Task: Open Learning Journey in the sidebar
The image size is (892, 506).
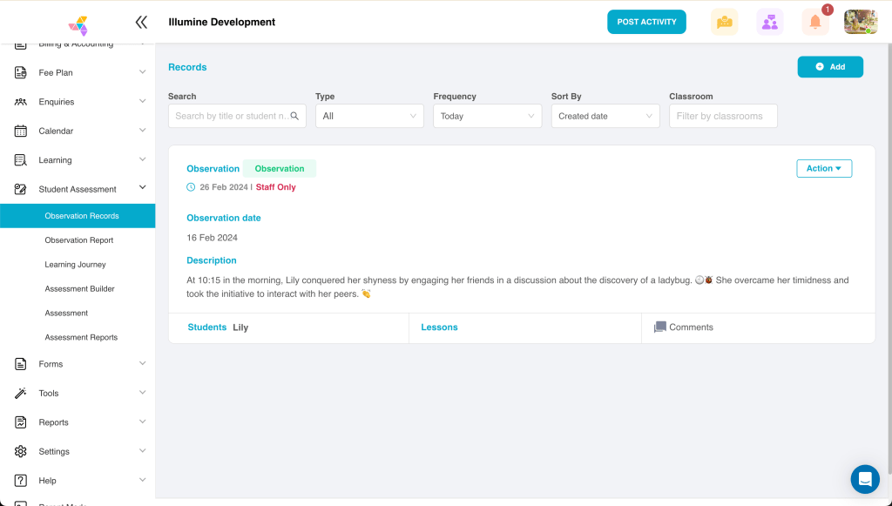Action: (x=75, y=265)
